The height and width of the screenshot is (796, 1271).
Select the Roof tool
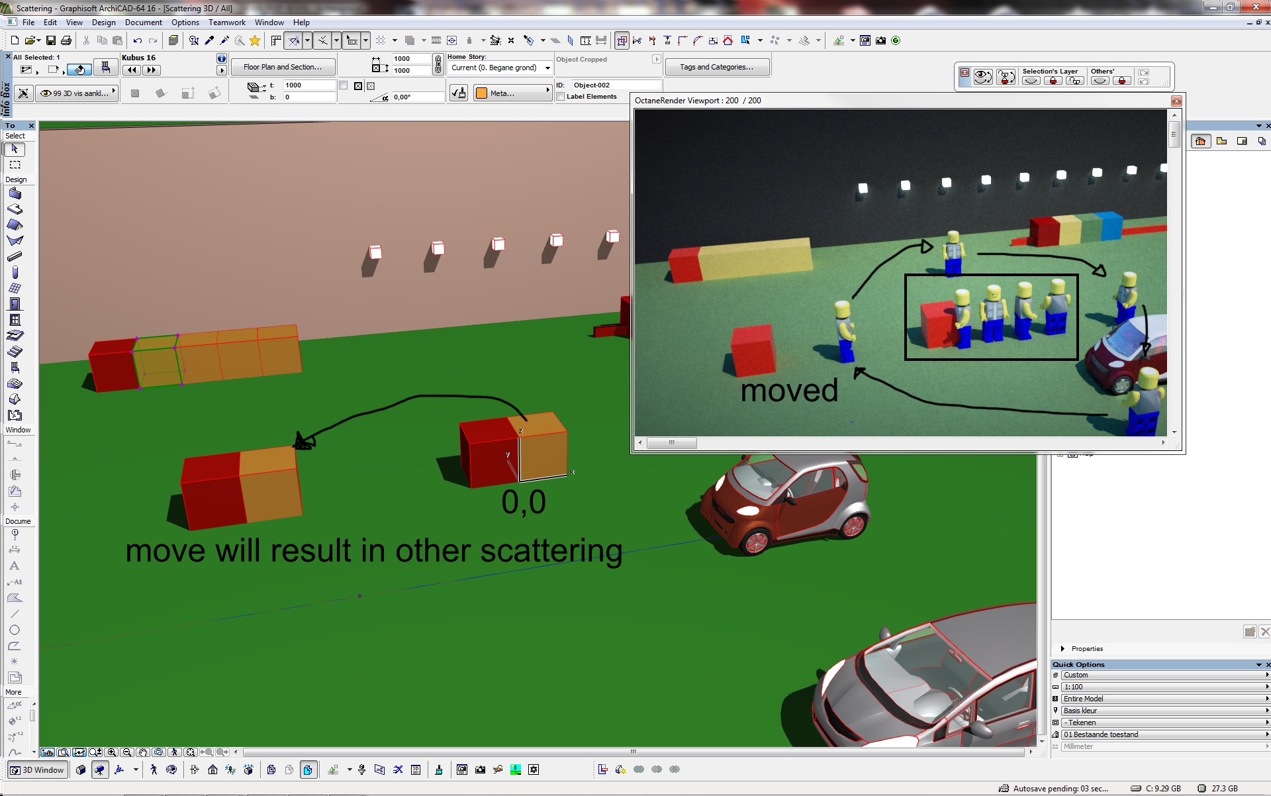point(15,225)
